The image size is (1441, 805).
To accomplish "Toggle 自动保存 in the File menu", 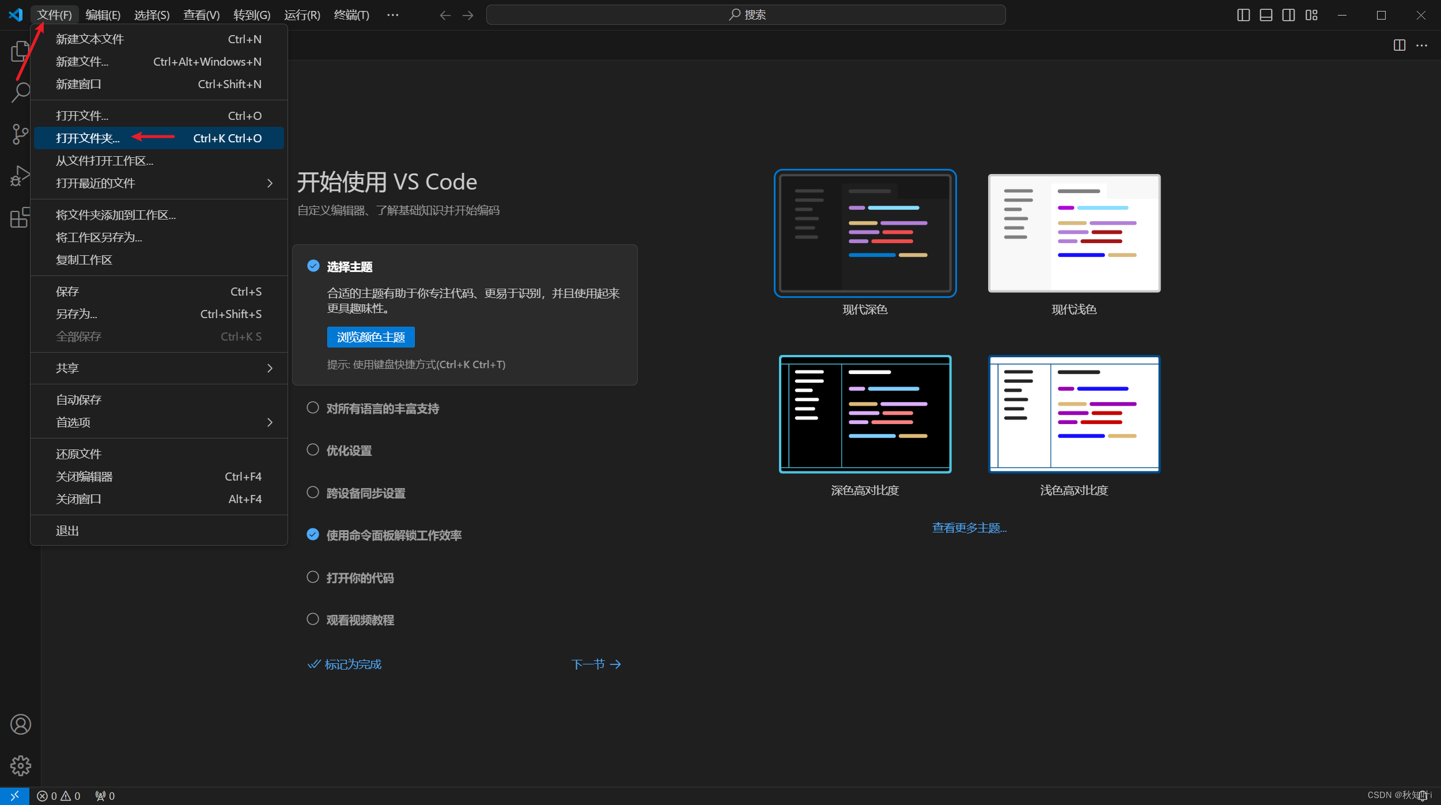I will click(158, 400).
